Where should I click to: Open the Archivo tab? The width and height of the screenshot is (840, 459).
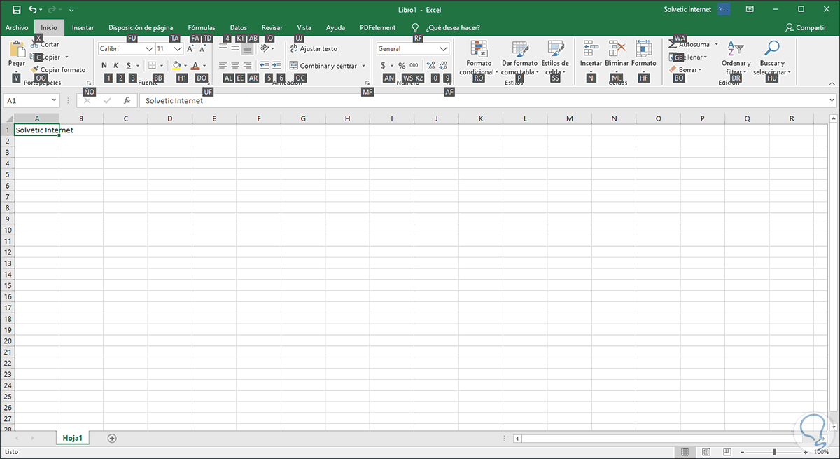point(17,27)
